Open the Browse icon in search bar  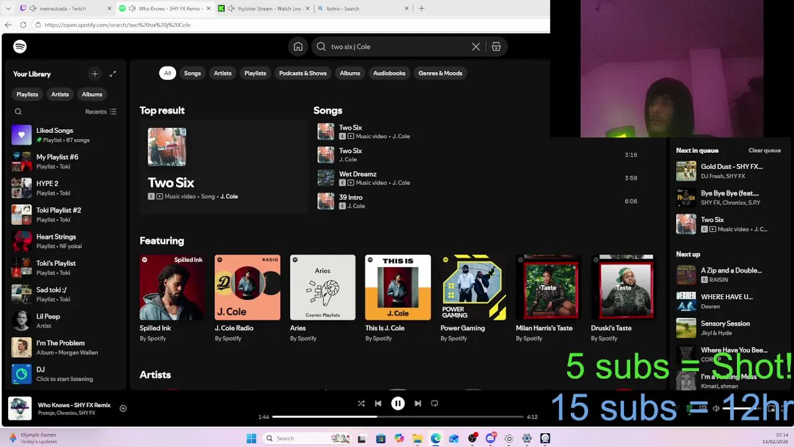click(496, 47)
